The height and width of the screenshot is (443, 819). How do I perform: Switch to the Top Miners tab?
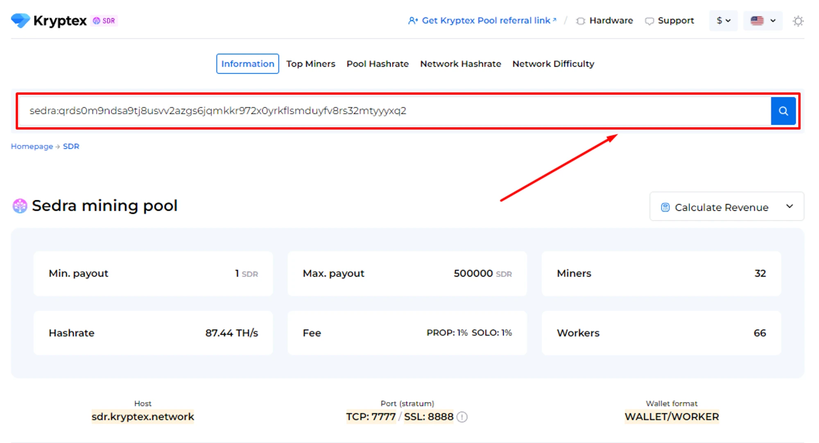click(310, 64)
